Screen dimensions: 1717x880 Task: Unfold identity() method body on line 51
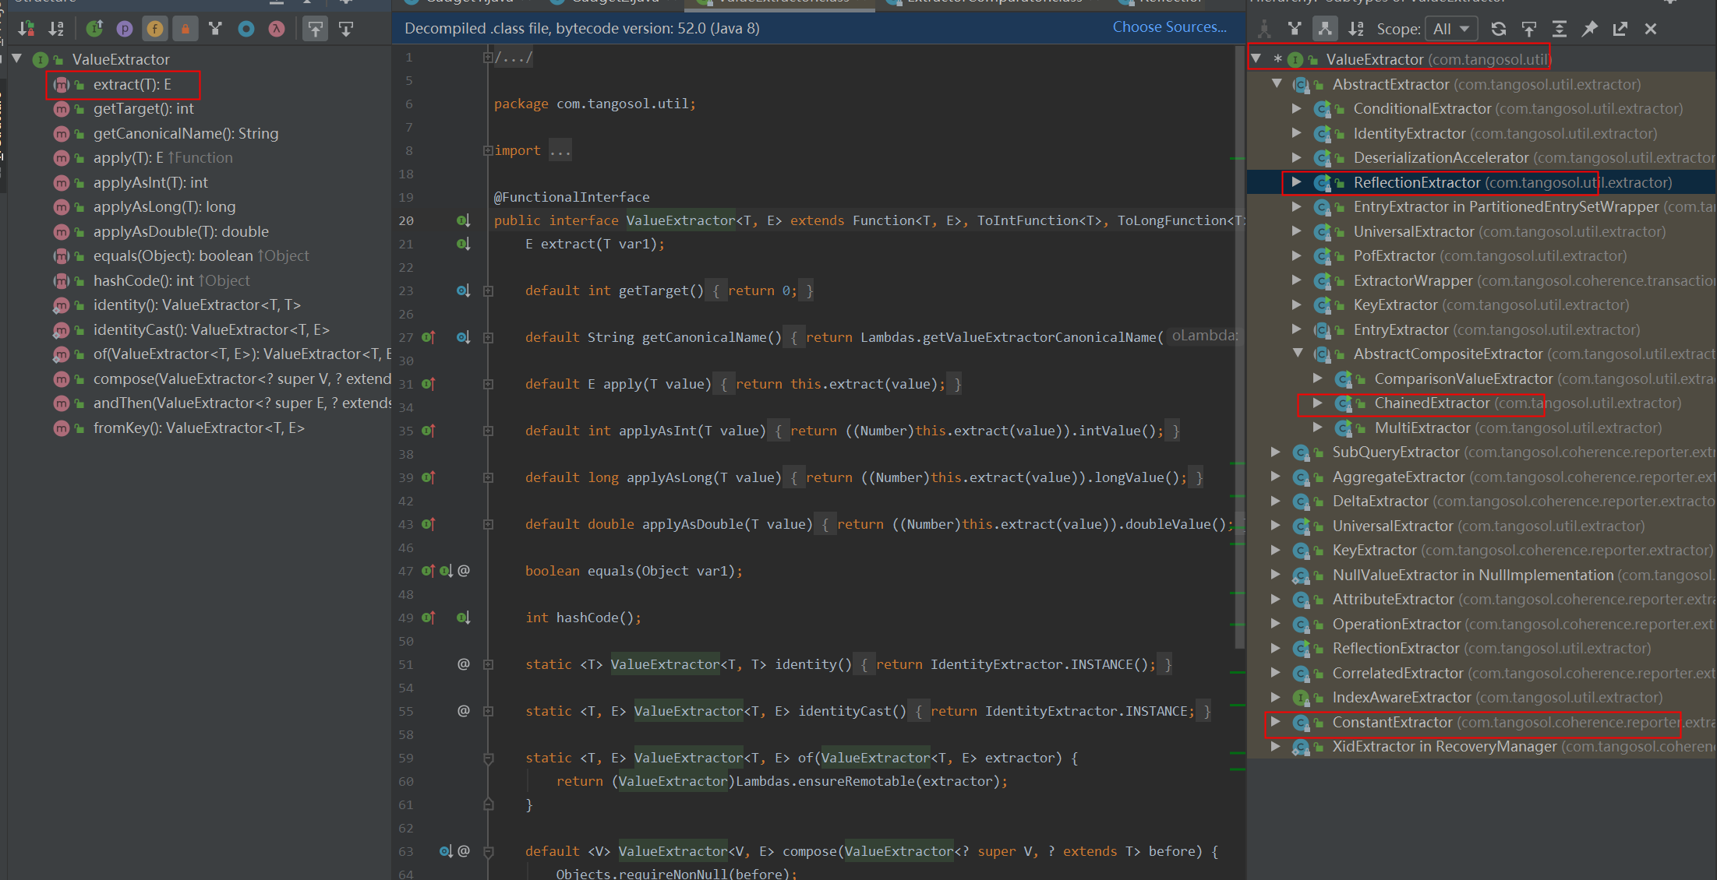(488, 664)
